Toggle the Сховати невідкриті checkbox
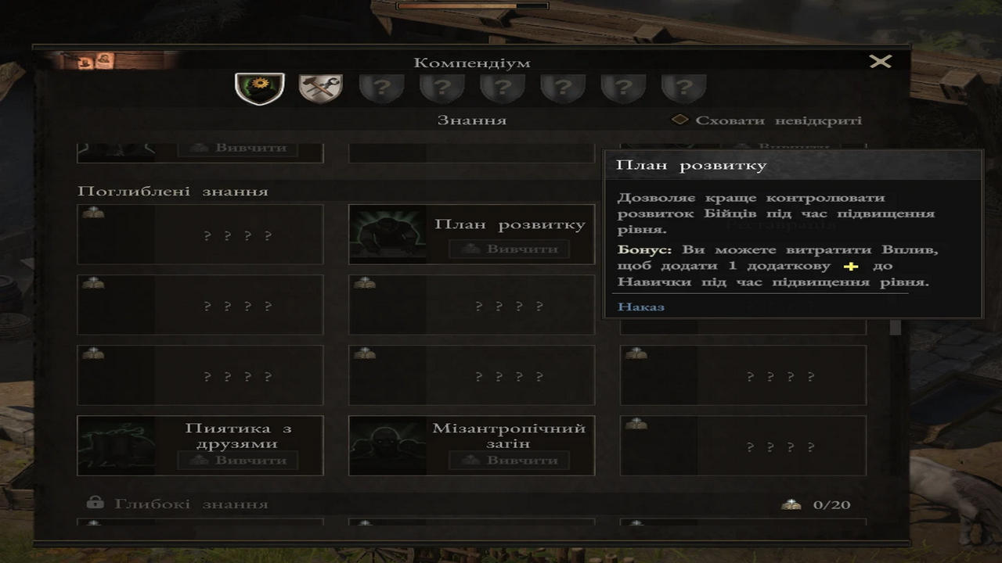Image resolution: width=1002 pixels, height=563 pixels. [680, 120]
